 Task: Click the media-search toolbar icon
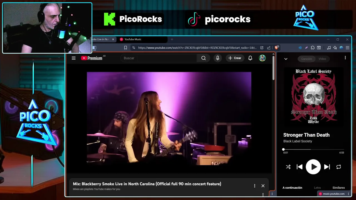[x=319, y=48]
